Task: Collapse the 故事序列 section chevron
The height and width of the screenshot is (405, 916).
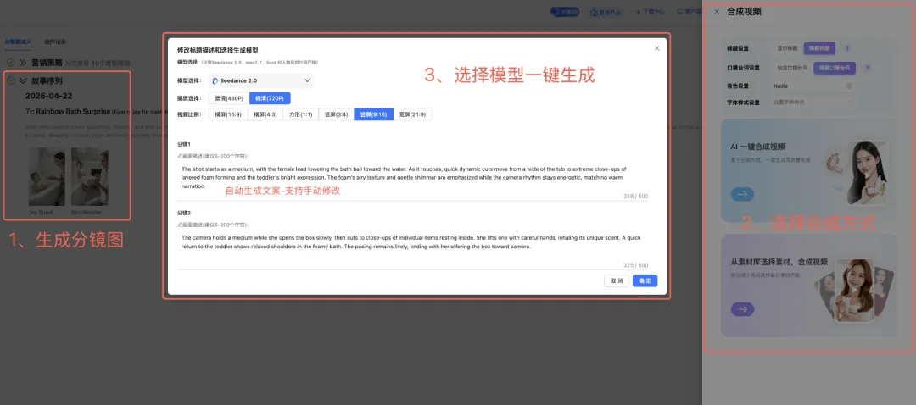Action: pos(23,81)
